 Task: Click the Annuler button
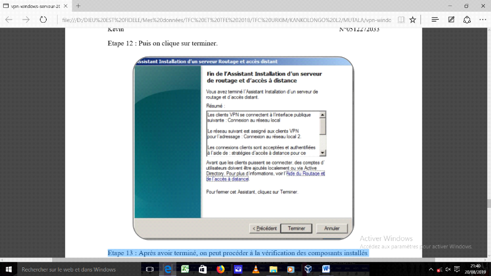(331, 228)
